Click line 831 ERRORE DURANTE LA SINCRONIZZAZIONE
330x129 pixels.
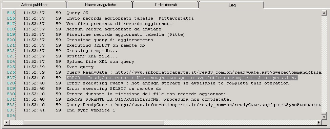click(149, 99)
